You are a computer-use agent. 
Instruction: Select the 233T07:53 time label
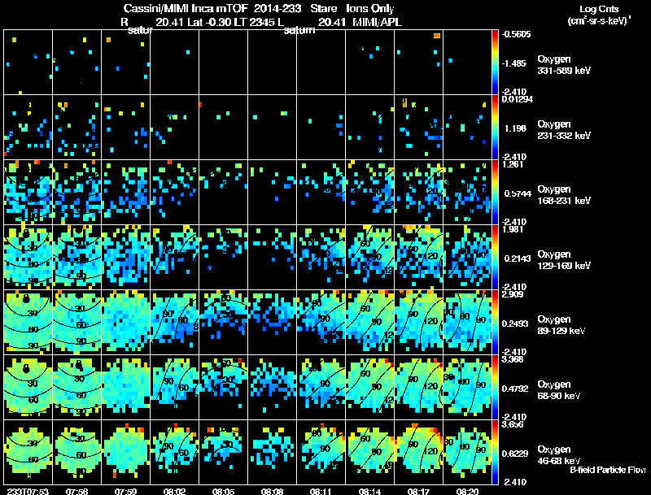click(x=25, y=491)
